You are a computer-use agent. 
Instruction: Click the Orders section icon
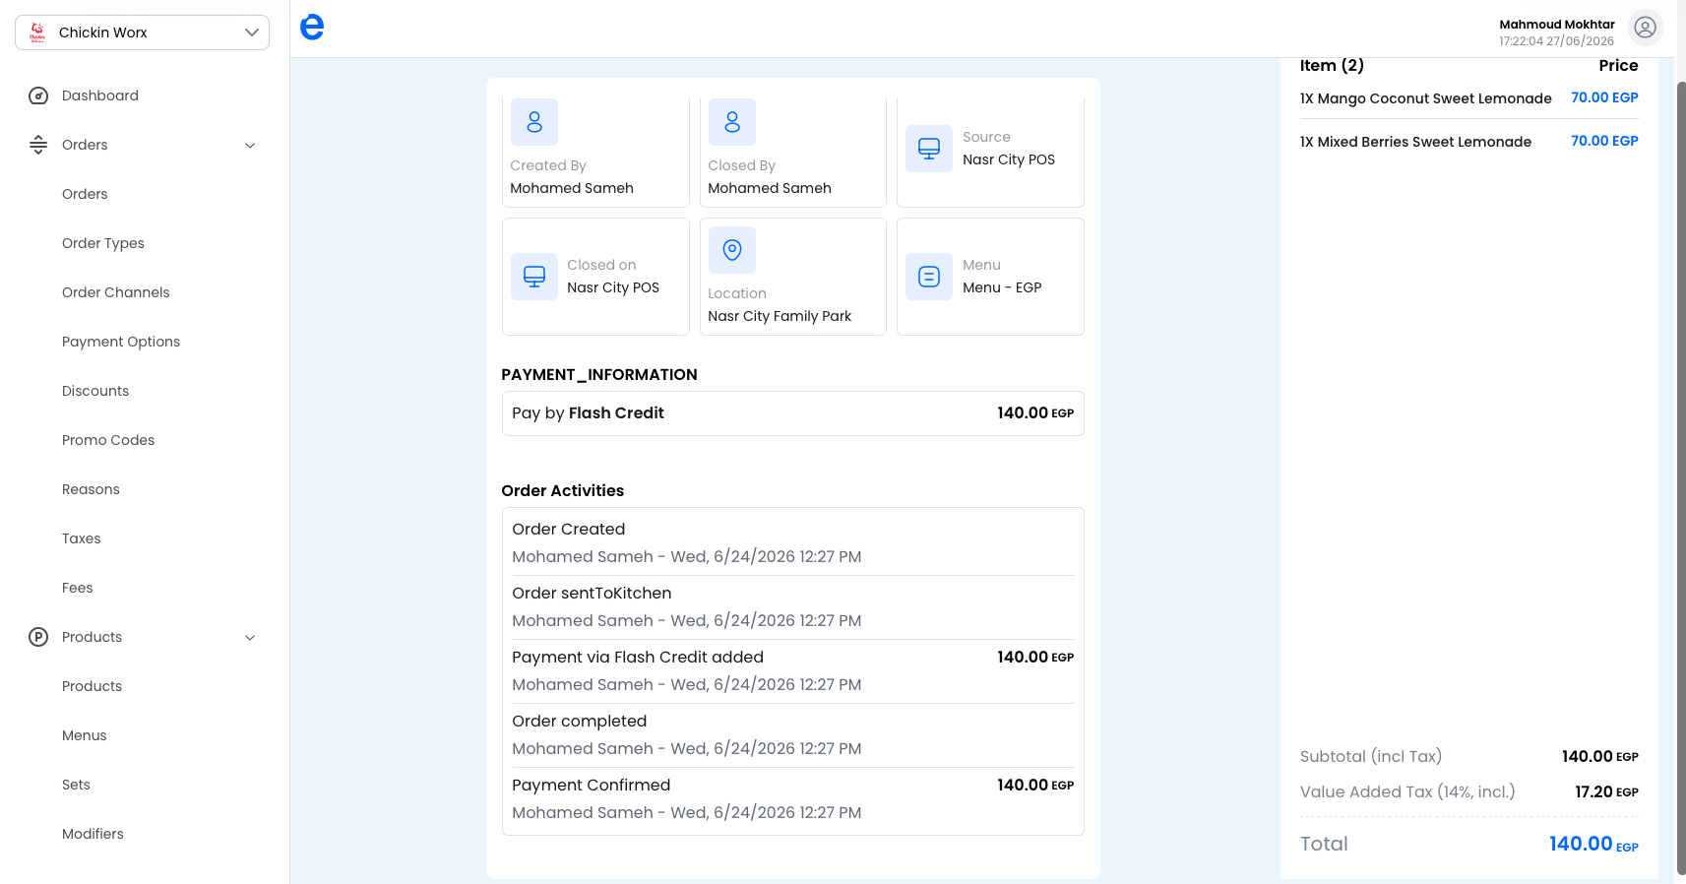point(38,145)
